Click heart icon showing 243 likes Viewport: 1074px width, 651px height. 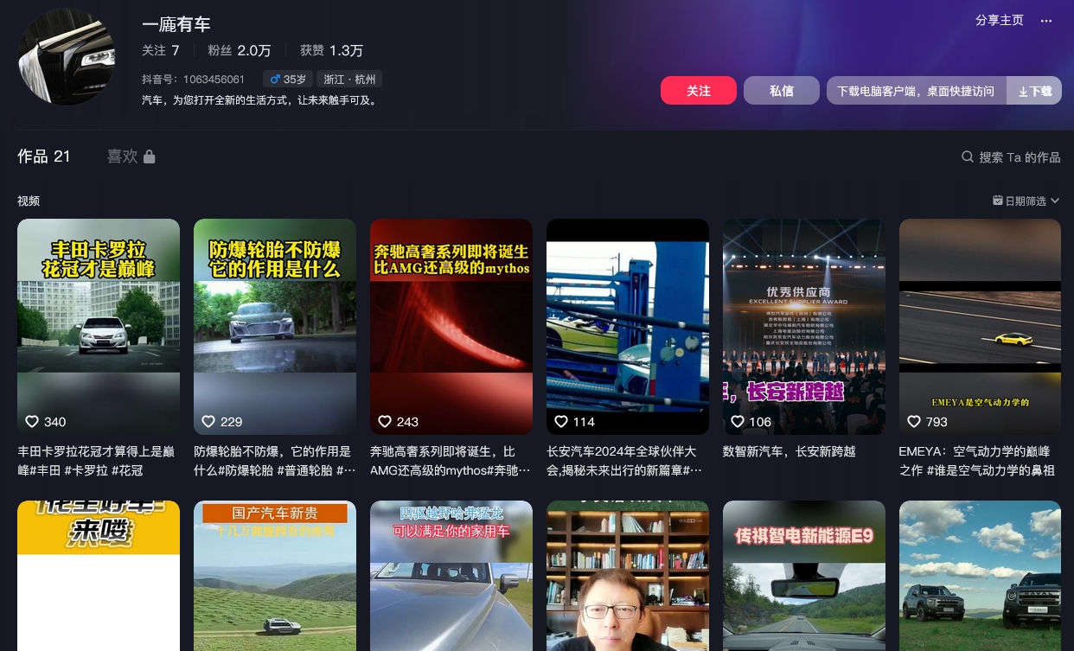tap(385, 422)
